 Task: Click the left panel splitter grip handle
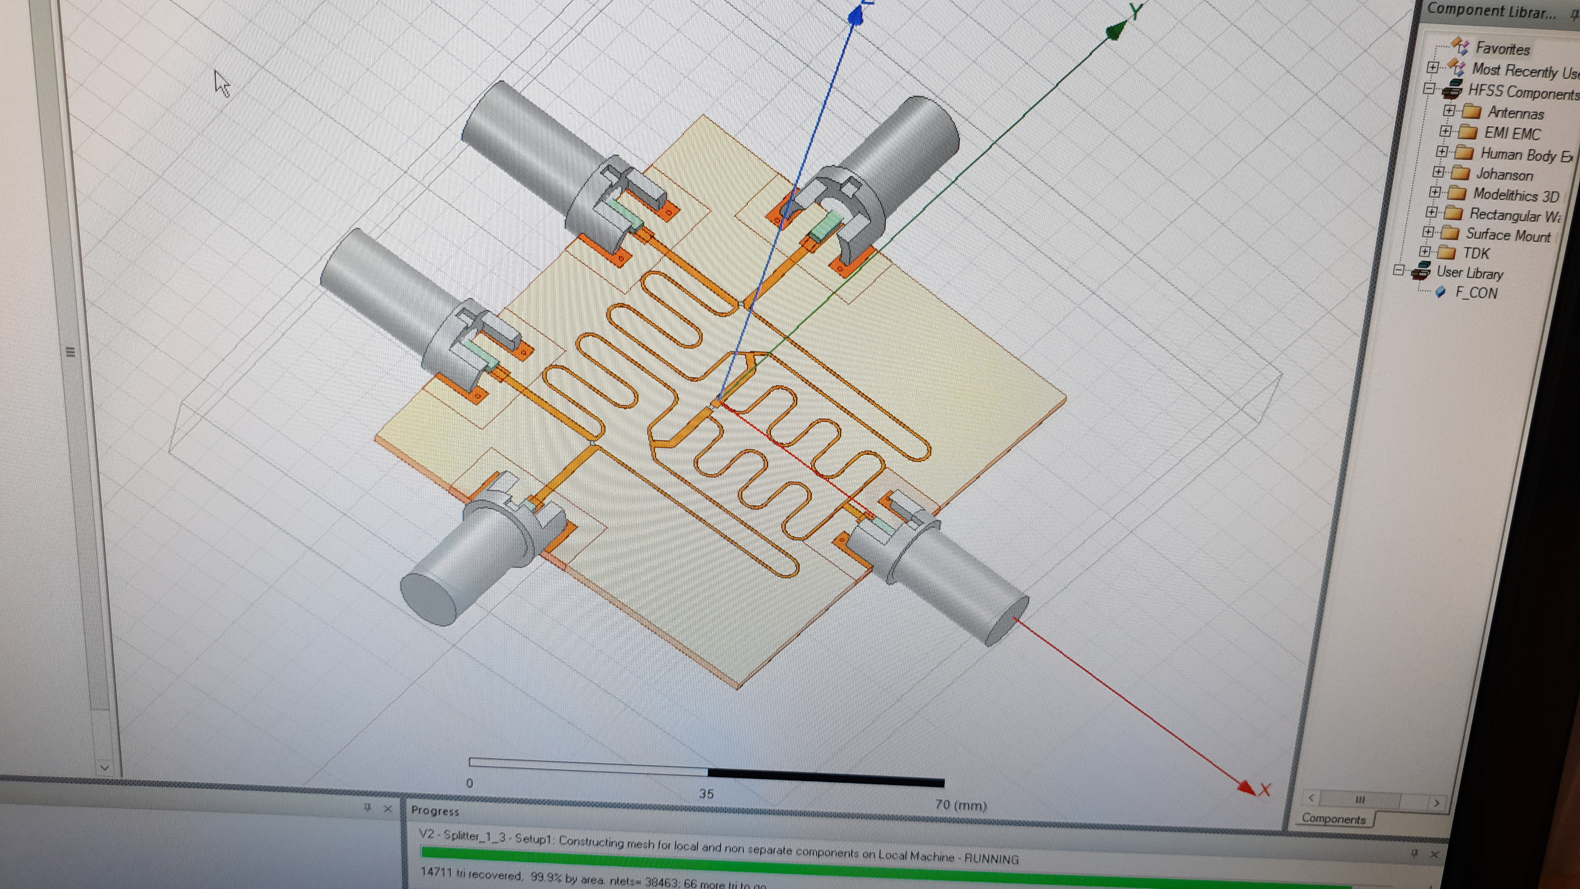[x=70, y=352]
